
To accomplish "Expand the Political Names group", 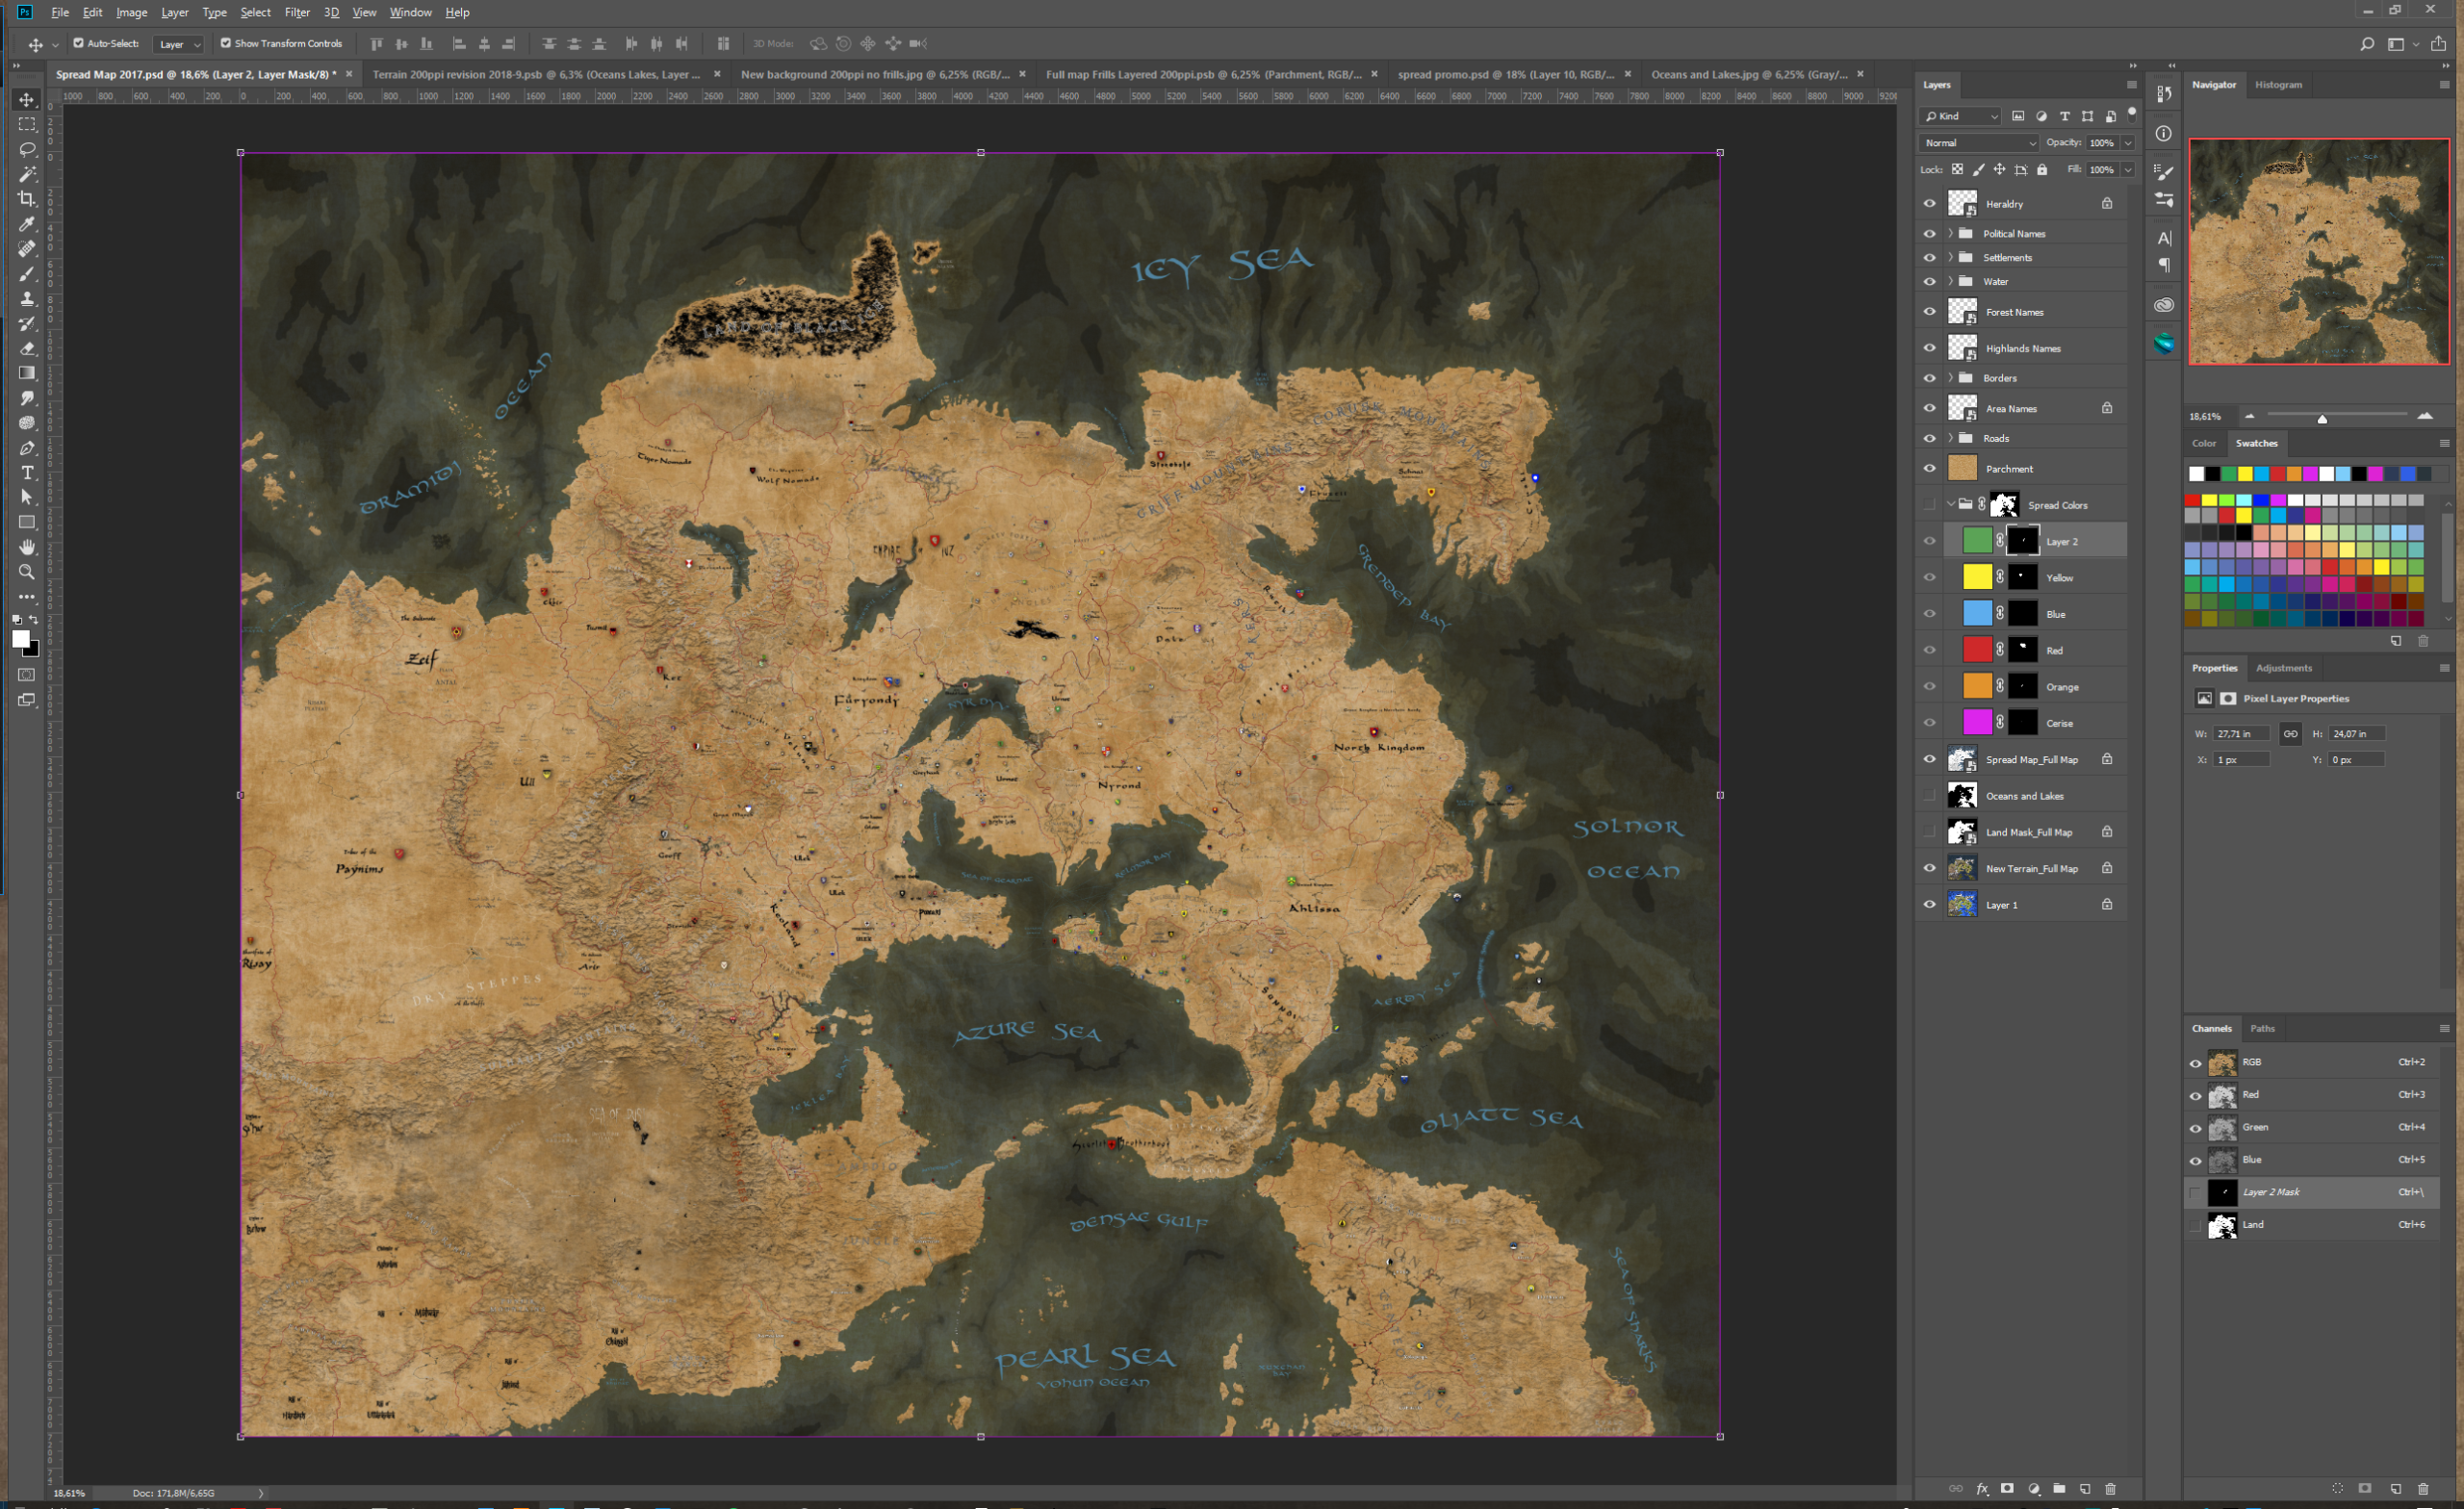I will click(x=1951, y=233).
